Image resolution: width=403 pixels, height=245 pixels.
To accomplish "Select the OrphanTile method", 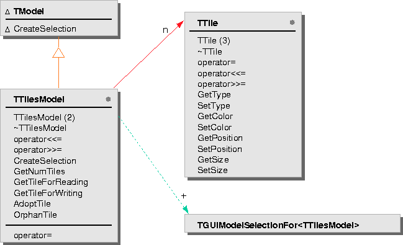I will pos(35,215).
